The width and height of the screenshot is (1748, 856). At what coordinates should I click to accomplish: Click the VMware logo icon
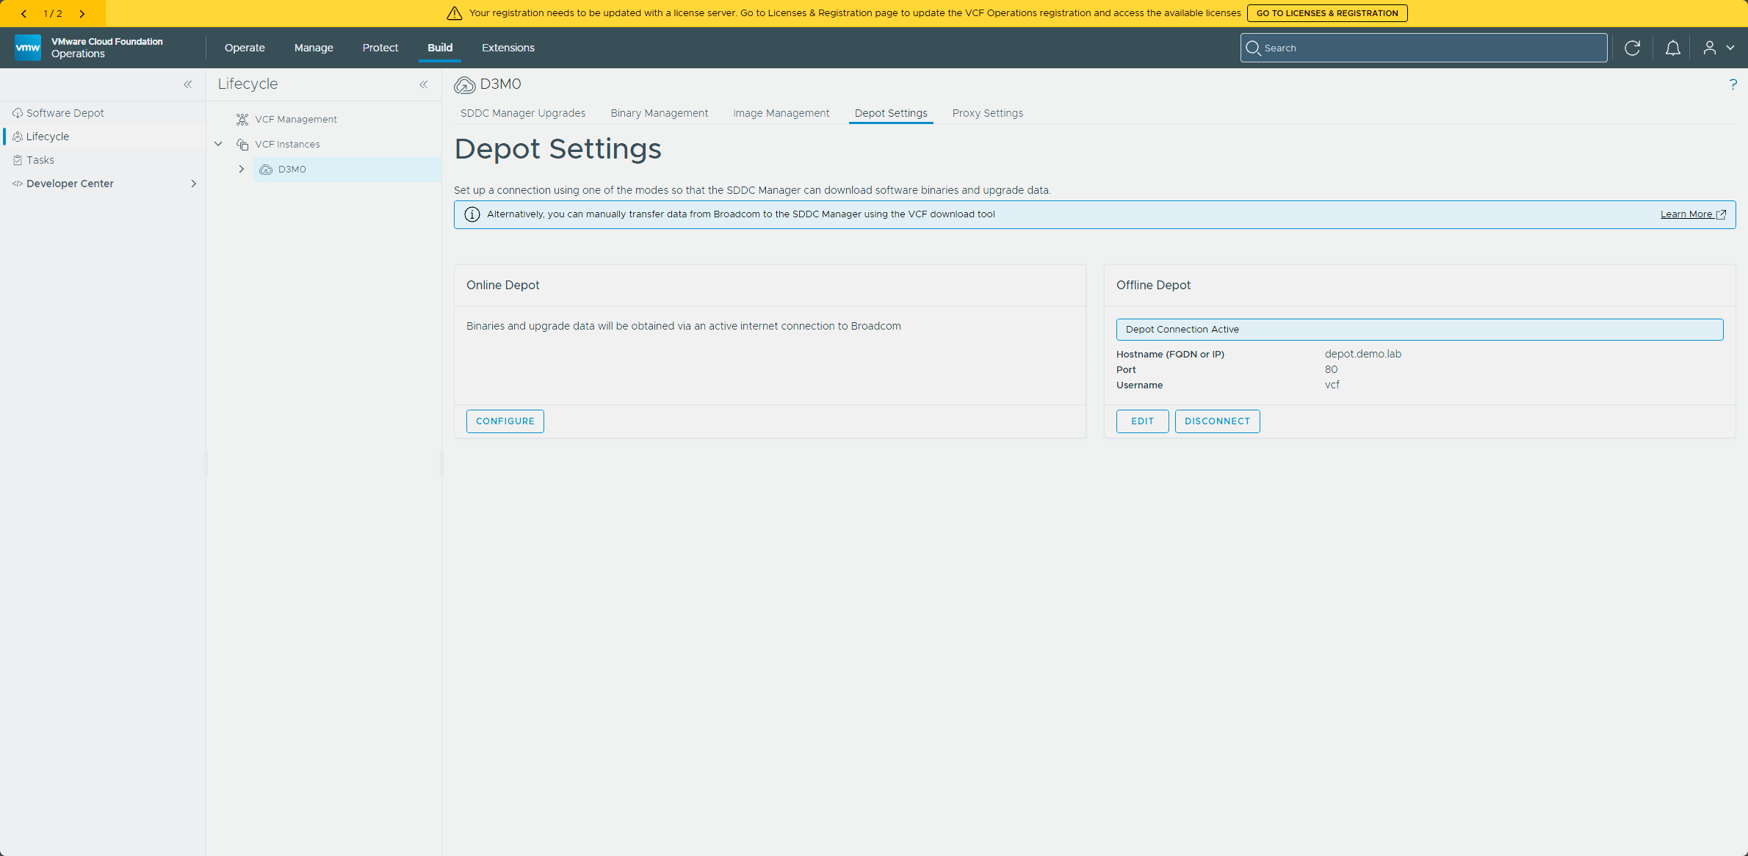pos(28,48)
